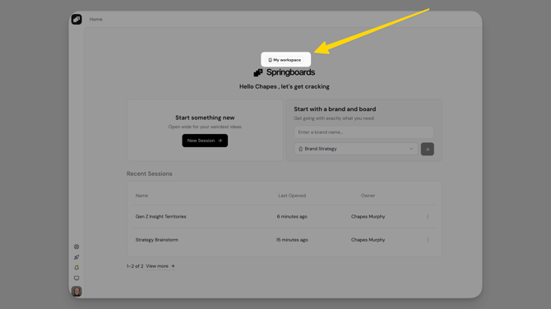551x309 pixels.
Task: Go to the Home breadcrumb
Action: tap(96, 20)
